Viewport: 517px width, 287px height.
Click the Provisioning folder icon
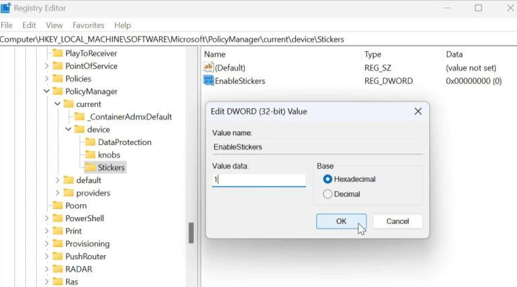tap(57, 243)
